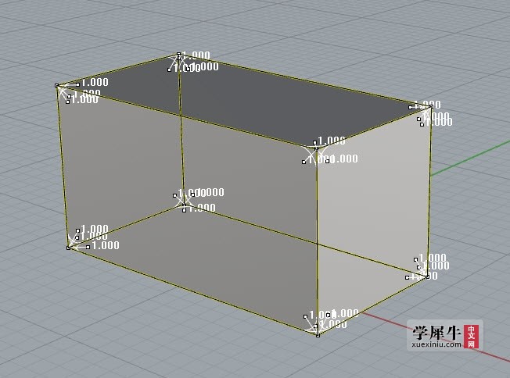Select the hidden bottom rear corner point seen through the box
510x378 pixels.
(184, 205)
